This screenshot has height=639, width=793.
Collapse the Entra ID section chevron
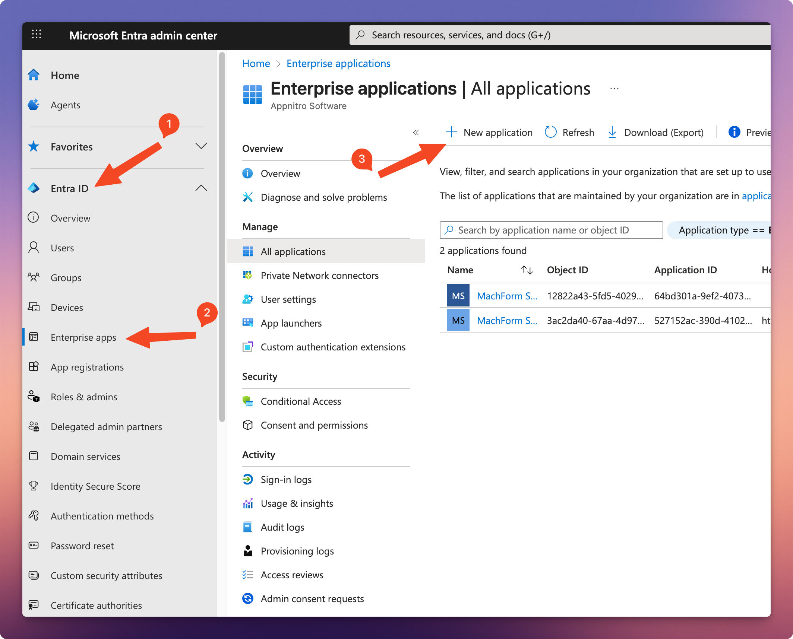pyautogui.click(x=201, y=188)
